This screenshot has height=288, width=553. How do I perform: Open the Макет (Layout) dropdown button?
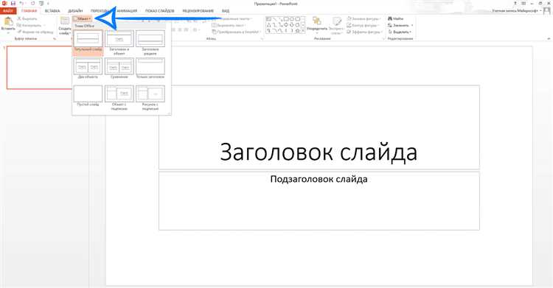pos(82,18)
